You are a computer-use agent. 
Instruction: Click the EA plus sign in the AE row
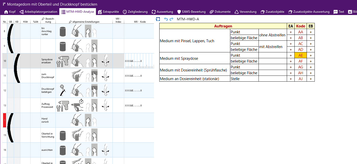click(x=291, y=55)
